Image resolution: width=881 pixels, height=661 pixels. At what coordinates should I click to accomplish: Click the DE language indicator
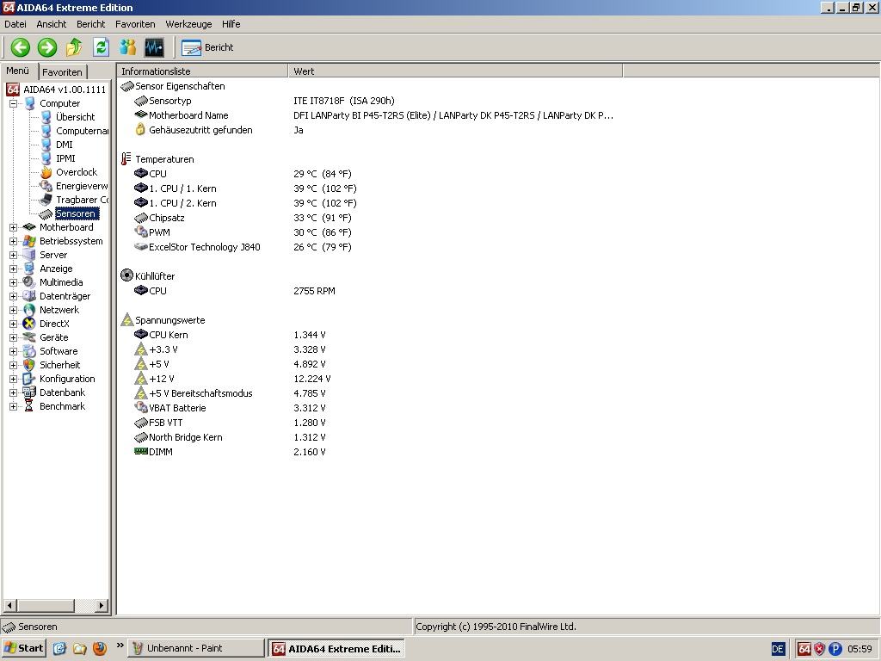(778, 649)
